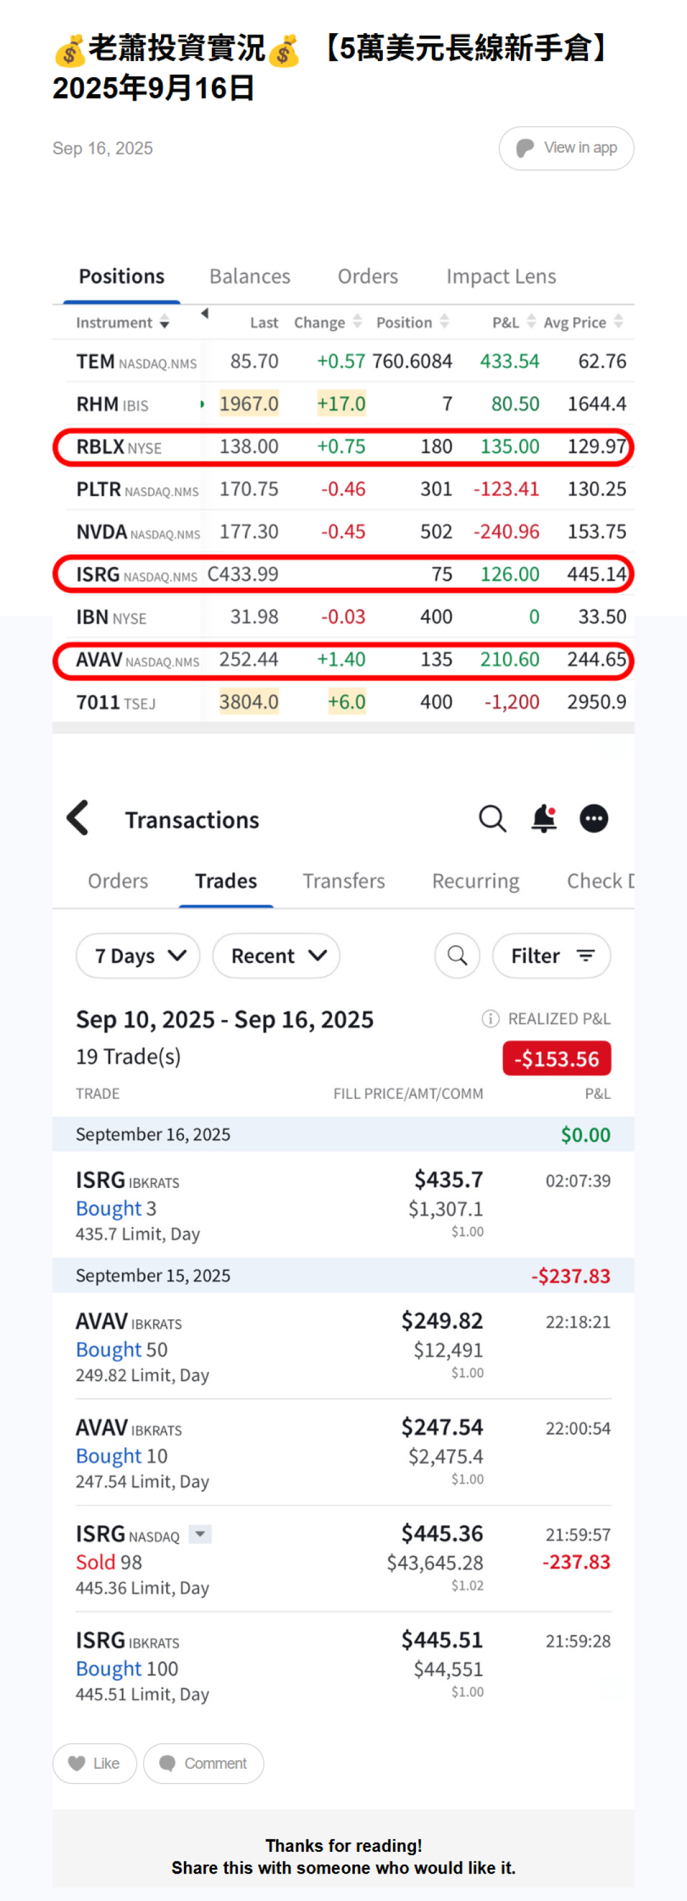Open search in Transactions header
687x1901 pixels.
click(492, 819)
